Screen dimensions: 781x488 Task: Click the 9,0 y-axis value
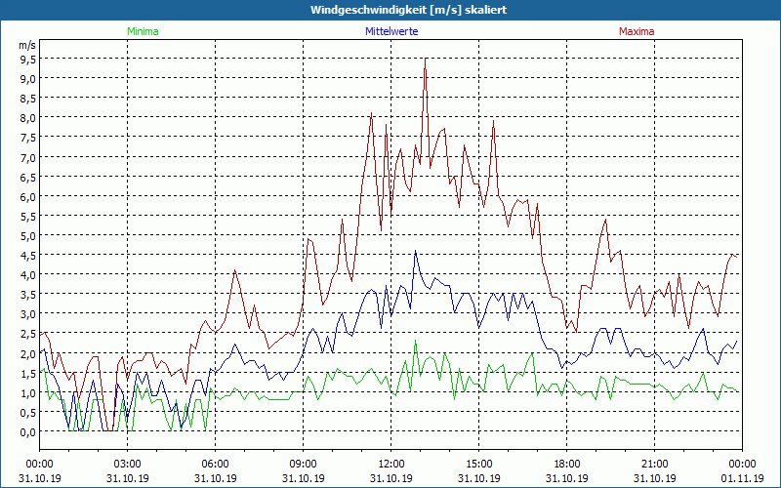[x=28, y=79]
